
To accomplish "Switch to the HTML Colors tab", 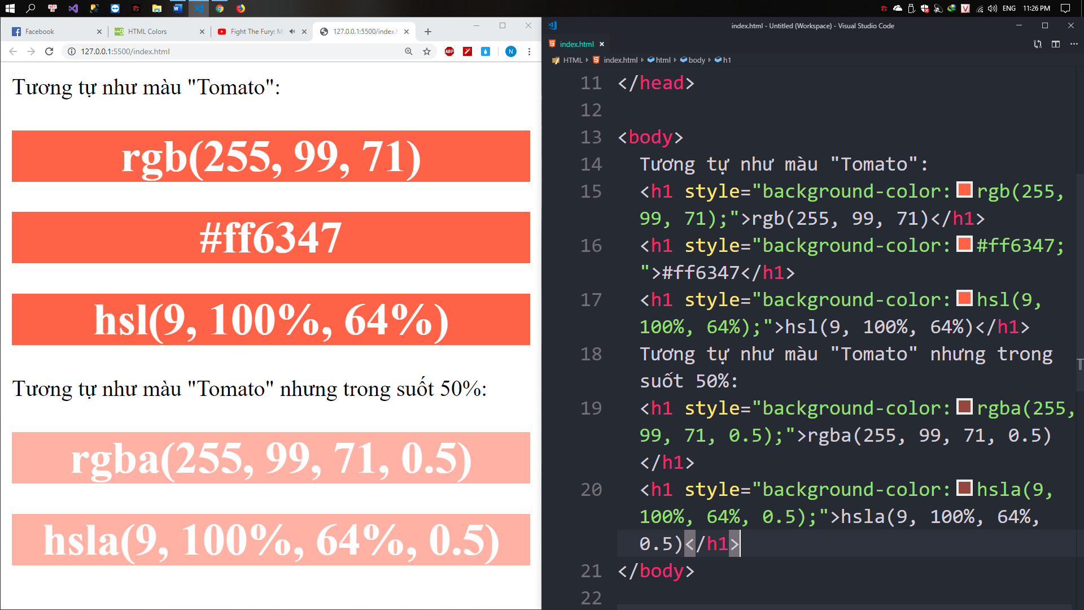I will click(152, 32).
